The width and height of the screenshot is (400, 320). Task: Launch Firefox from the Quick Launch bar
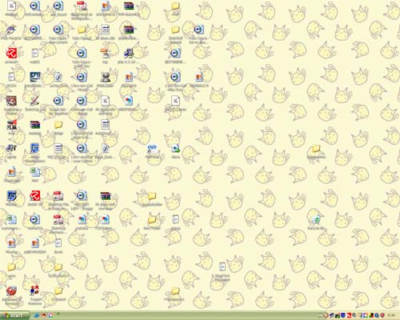(43, 315)
